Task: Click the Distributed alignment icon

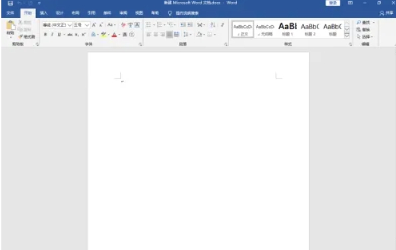Action: [176, 35]
